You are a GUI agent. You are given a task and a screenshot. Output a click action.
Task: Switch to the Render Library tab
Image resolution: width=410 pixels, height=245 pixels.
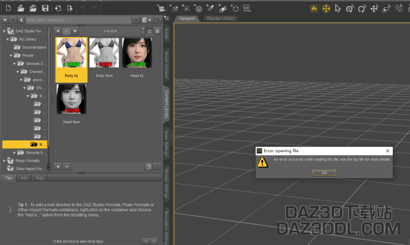[220, 19]
